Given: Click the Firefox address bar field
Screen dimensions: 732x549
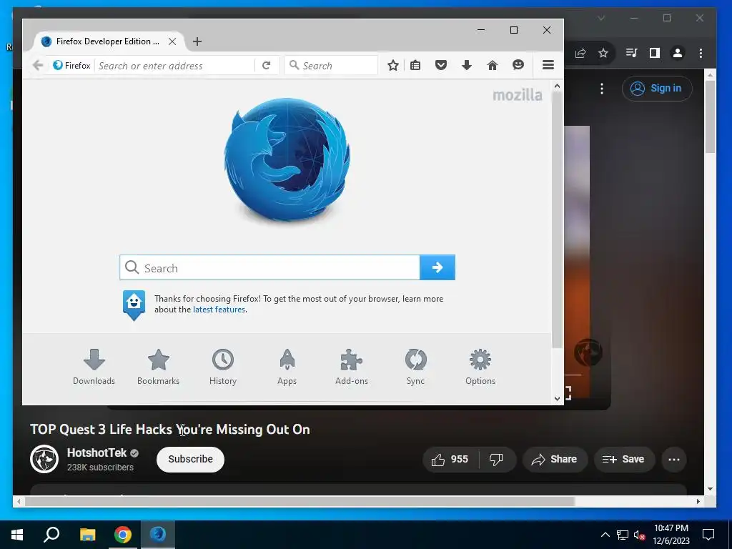Looking at the screenshot, I should coord(176,66).
